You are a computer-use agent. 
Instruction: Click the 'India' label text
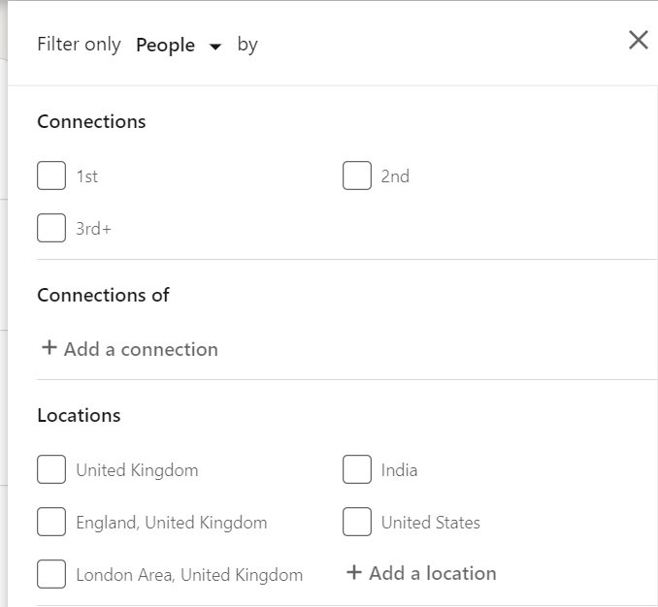[399, 470]
